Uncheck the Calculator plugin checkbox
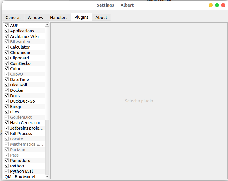Screen dimensions: 228x181 [x=7, y=47]
